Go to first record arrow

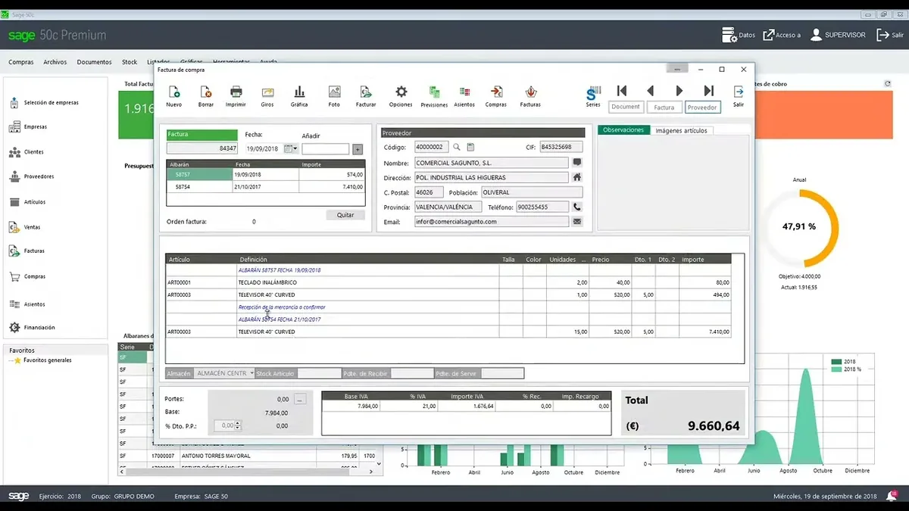tap(622, 91)
